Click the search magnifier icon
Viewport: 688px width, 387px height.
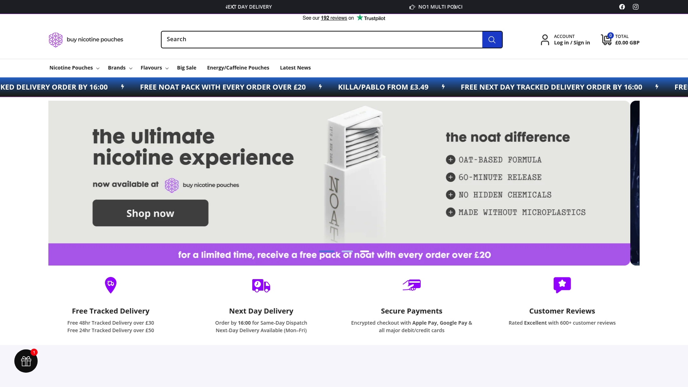(492, 39)
